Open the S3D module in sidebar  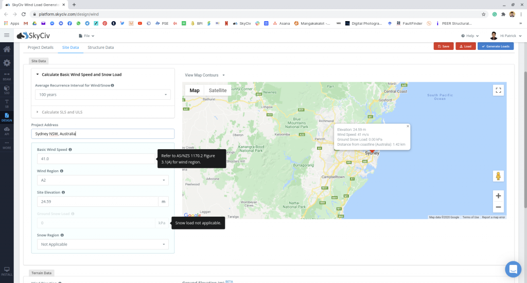click(x=7, y=90)
